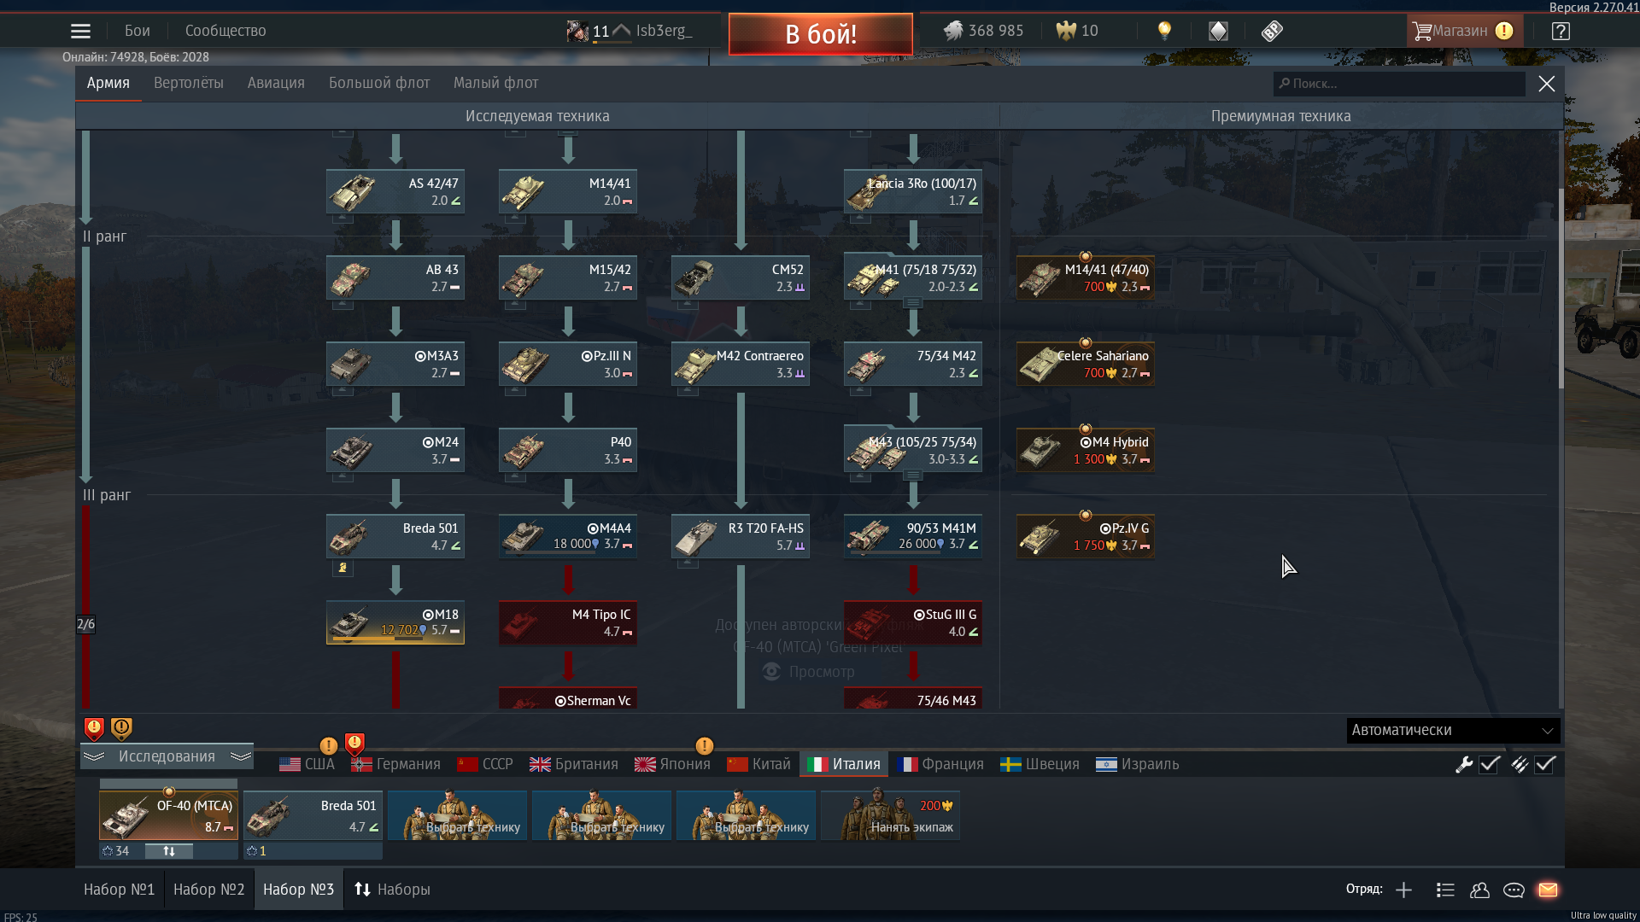Open the battle pass BP icon
The image size is (1640, 922).
1272,32
